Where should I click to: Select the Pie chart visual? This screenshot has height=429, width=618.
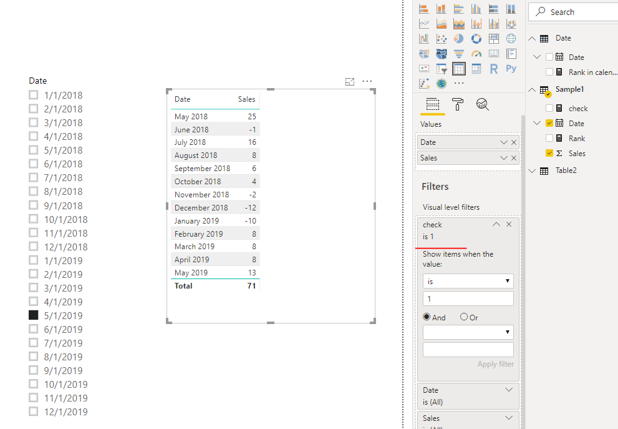459,39
